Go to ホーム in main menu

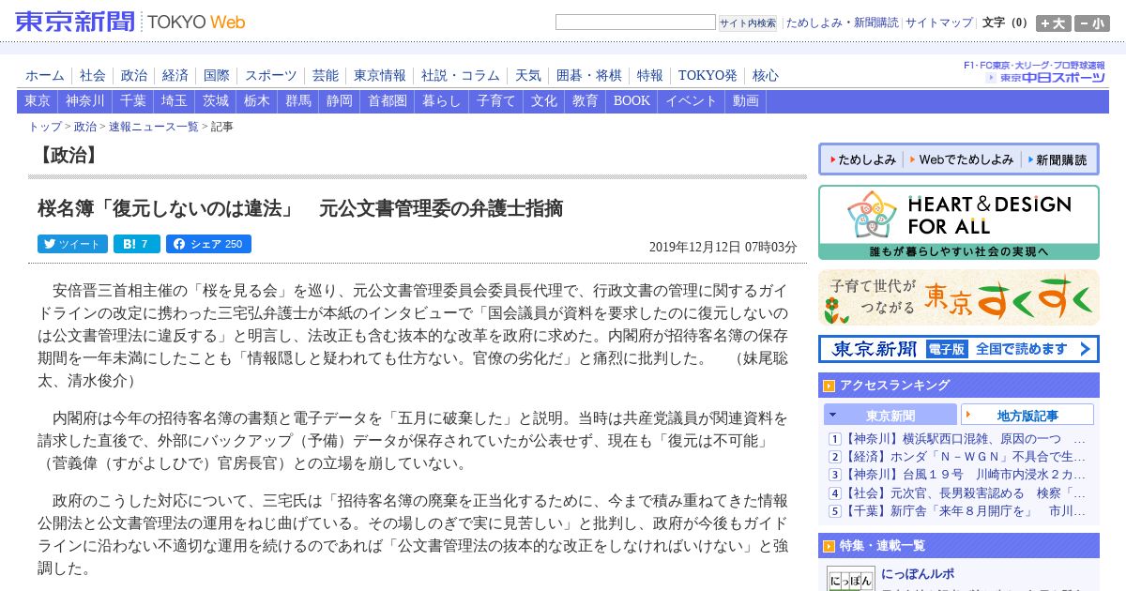45,76
